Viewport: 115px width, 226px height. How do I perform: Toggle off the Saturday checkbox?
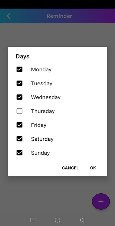[19, 139]
